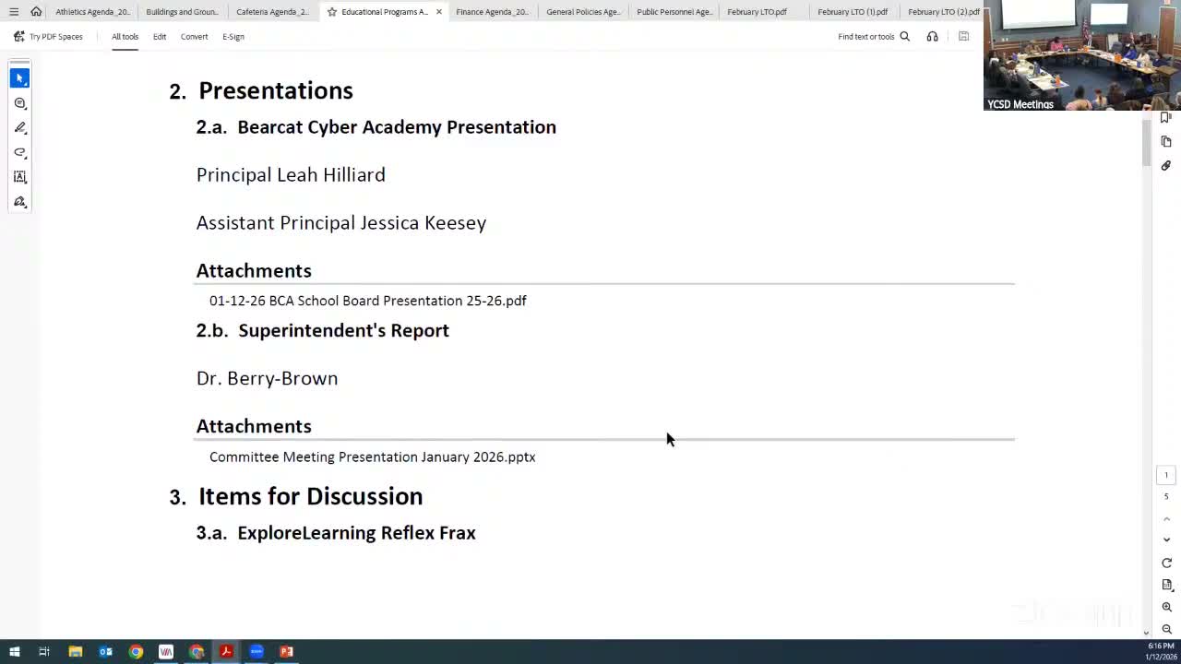Show the page thumbnails panel

point(1165,141)
